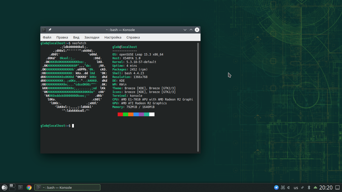Click the bash Konsole taskbar button

click(67, 187)
